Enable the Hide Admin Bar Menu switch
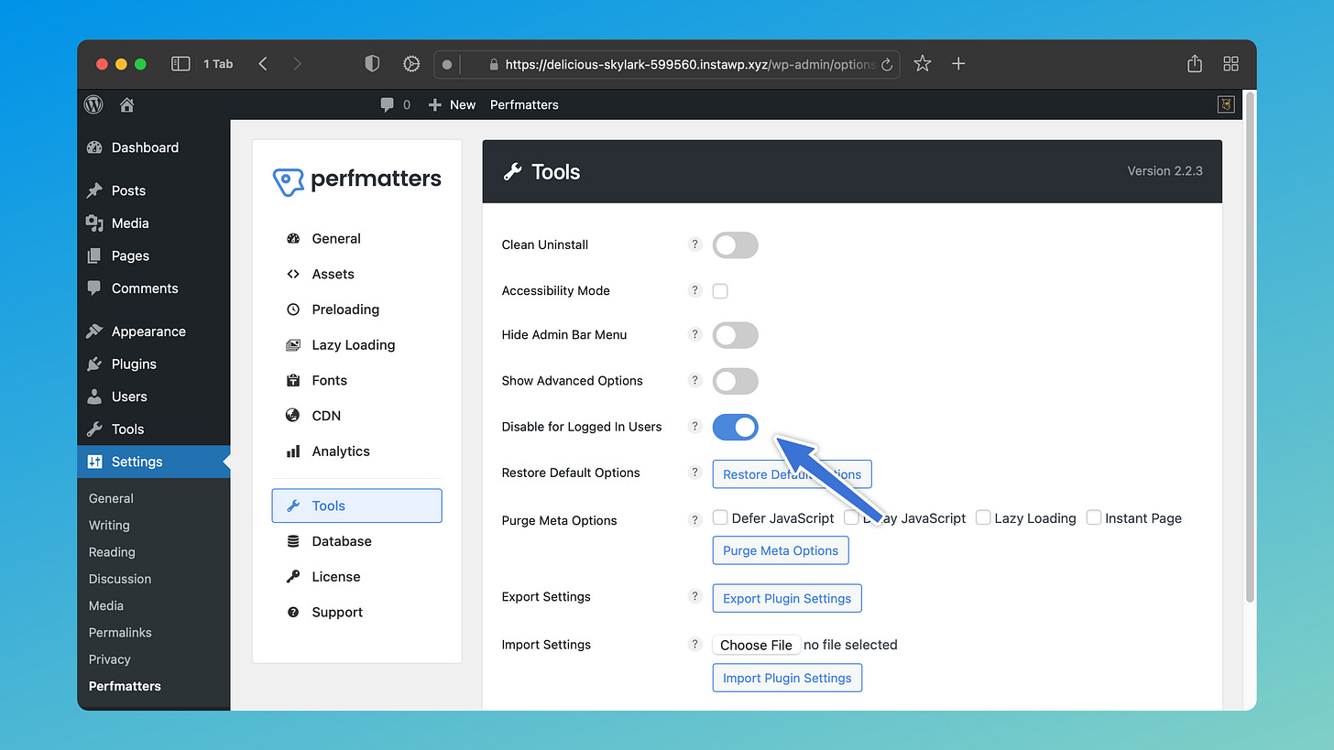 736,335
